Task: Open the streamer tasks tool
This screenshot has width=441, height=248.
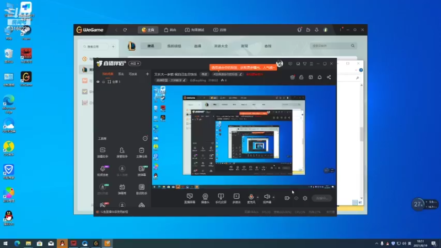Action: pos(142,153)
